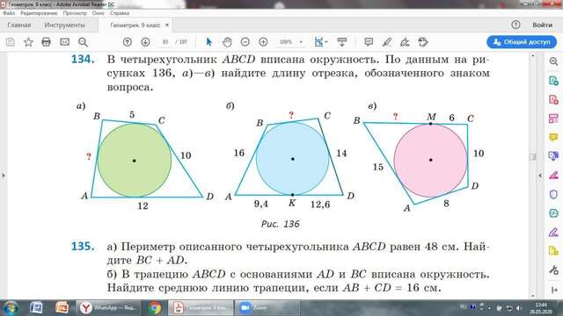The image size is (563, 316).
Task: Open Chrome from the taskbar
Action: [155, 308]
